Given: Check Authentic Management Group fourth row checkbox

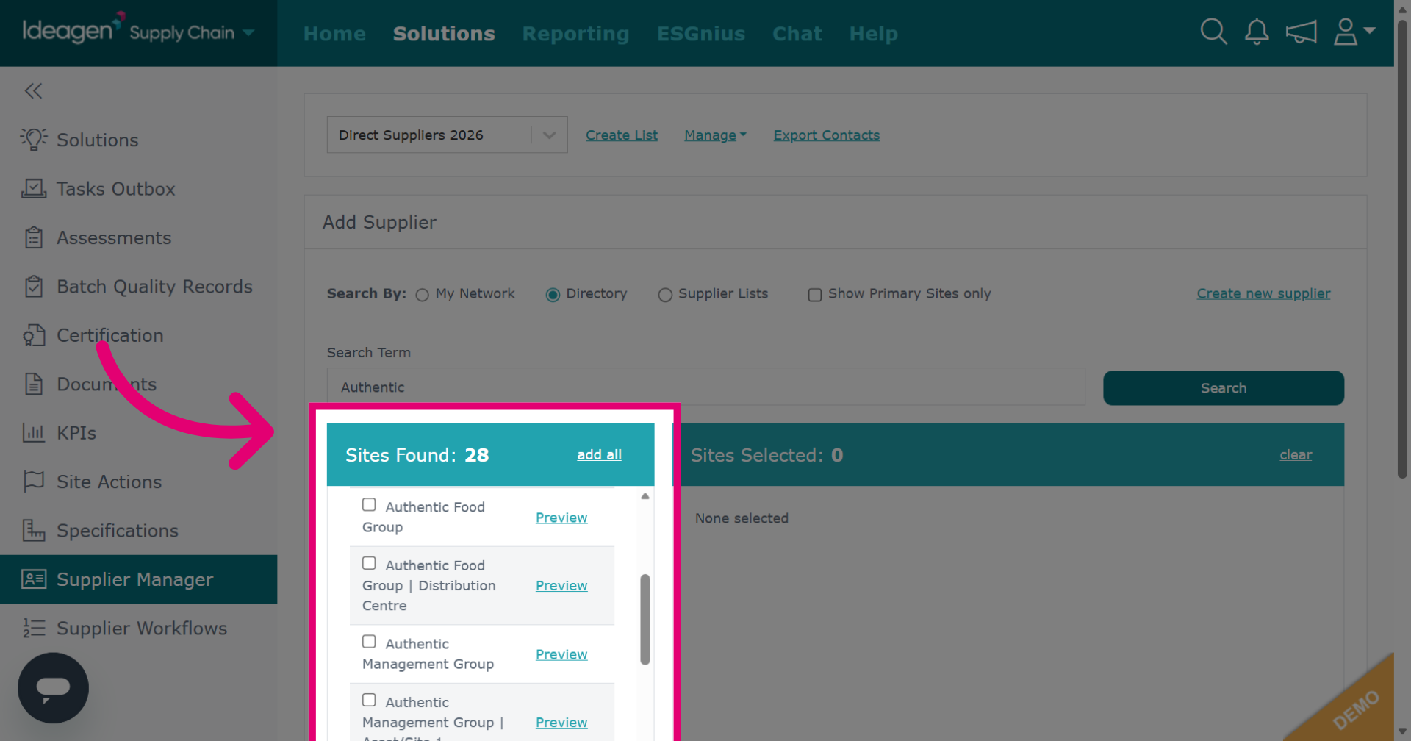Looking at the screenshot, I should [369, 700].
